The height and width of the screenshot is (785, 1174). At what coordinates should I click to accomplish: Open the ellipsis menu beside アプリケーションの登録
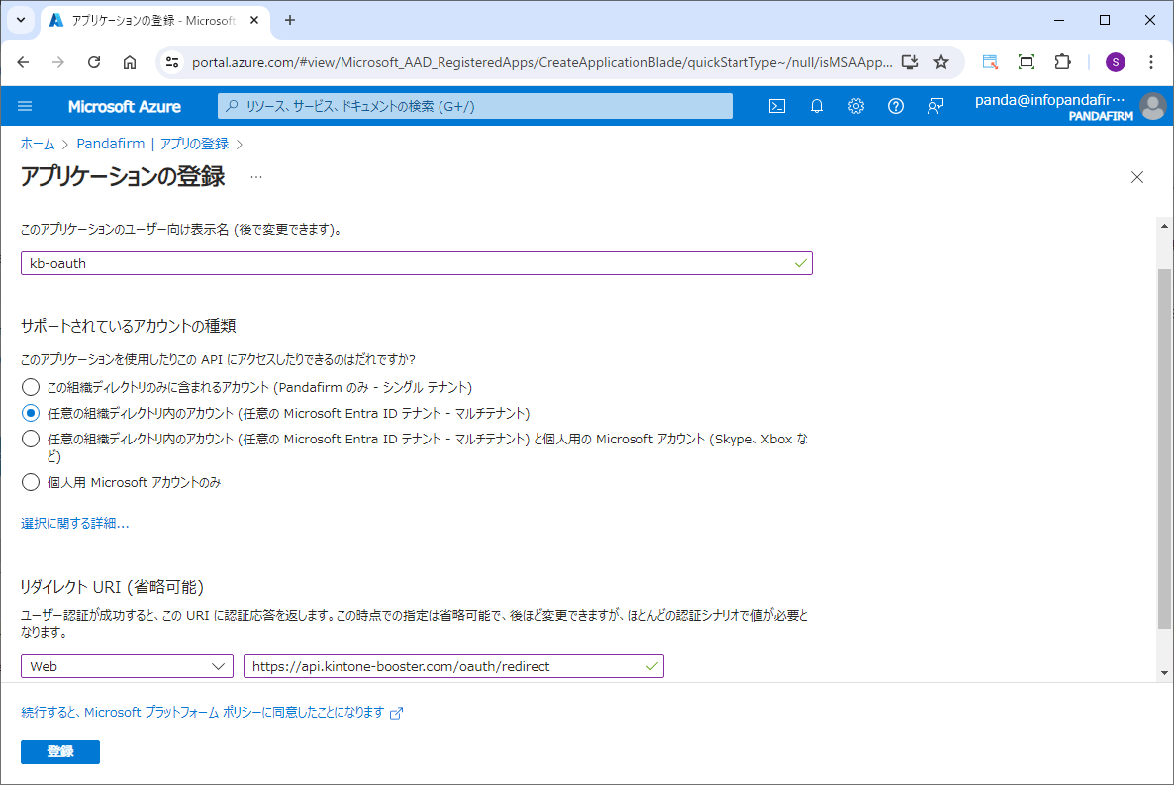point(256,177)
